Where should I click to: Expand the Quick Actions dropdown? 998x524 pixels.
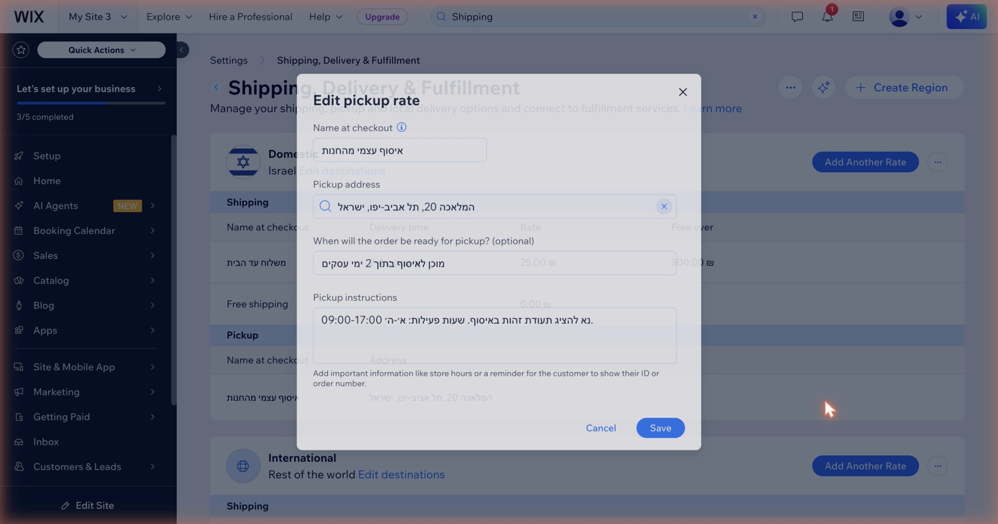[101, 50]
